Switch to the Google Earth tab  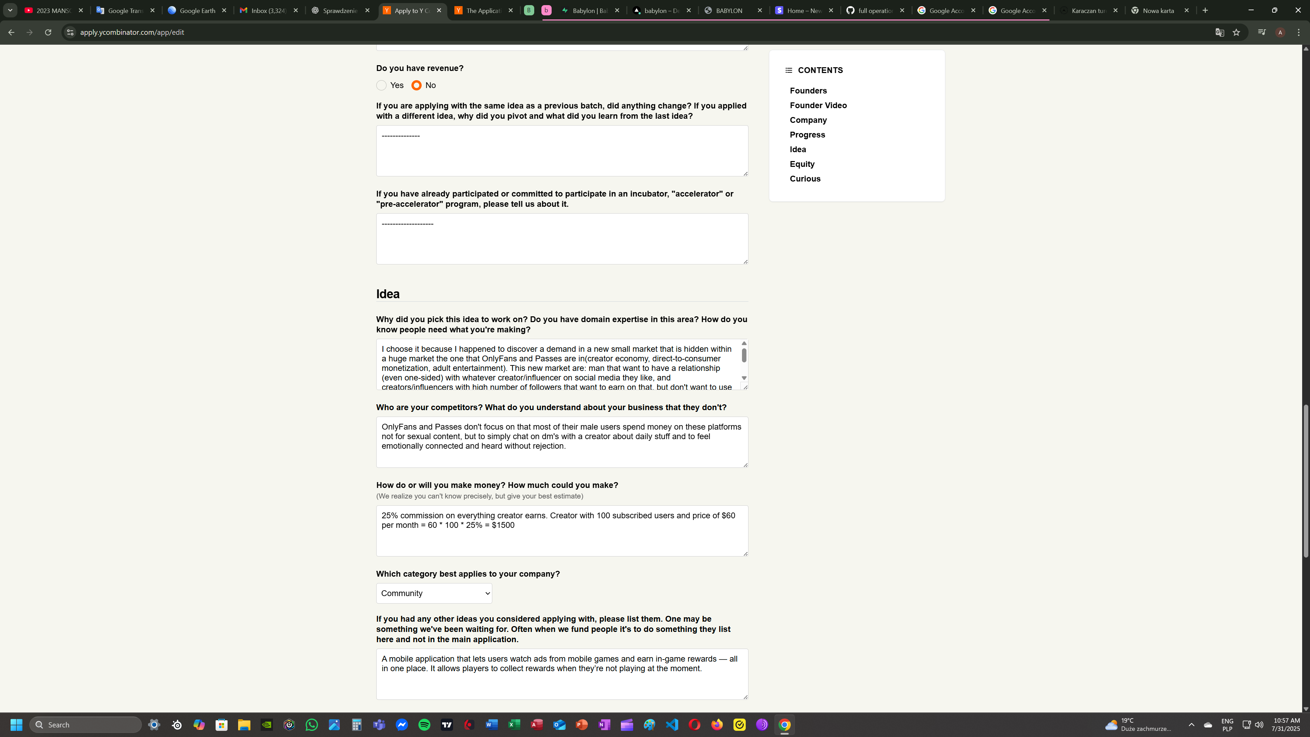click(x=197, y=10)
